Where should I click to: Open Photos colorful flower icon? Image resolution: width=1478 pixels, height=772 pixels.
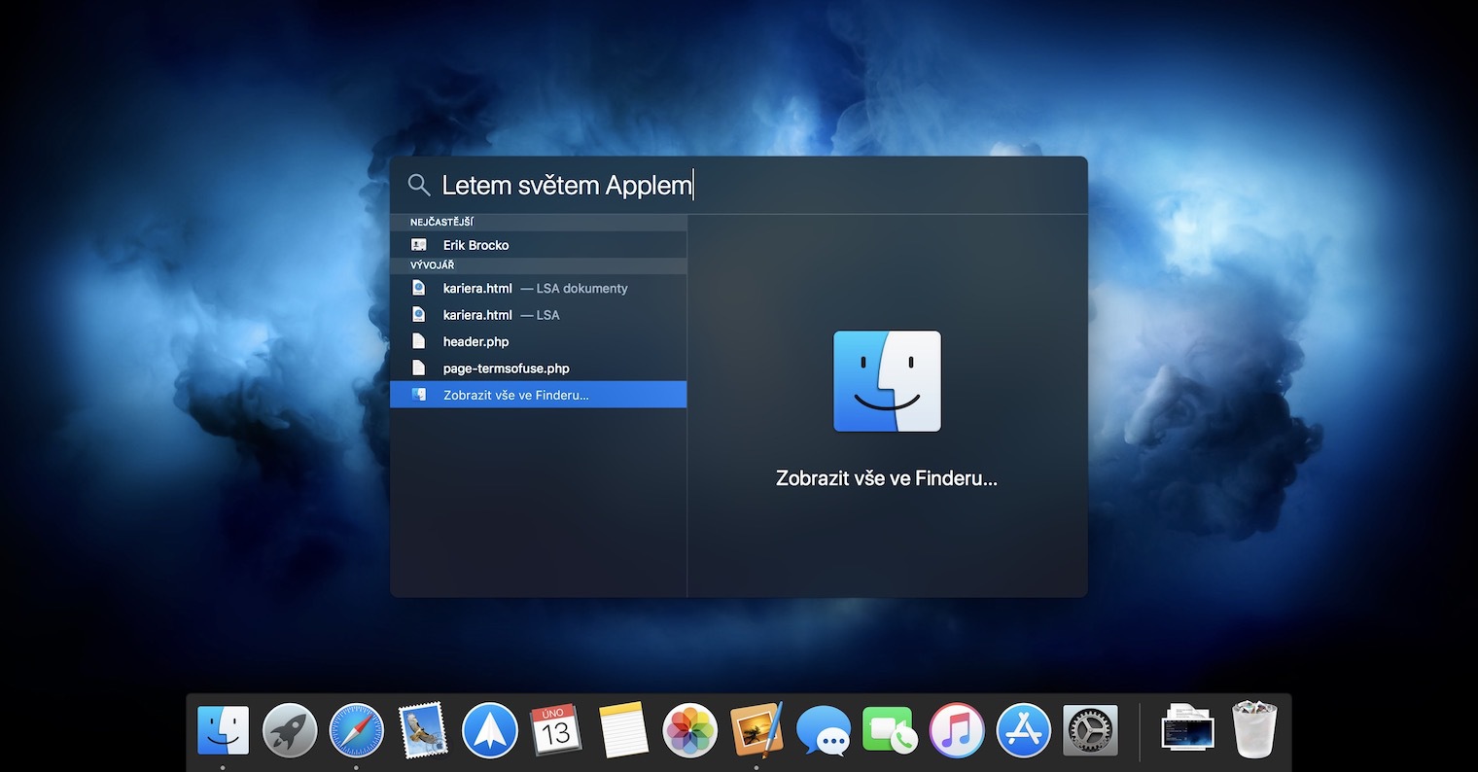pos(689,730)
